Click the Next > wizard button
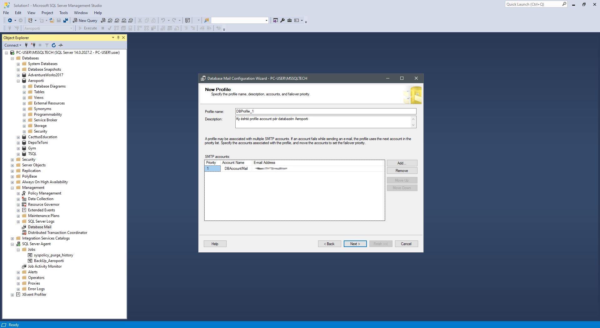Viewport: 600px width, 328px height. click(x=355, y=244)
